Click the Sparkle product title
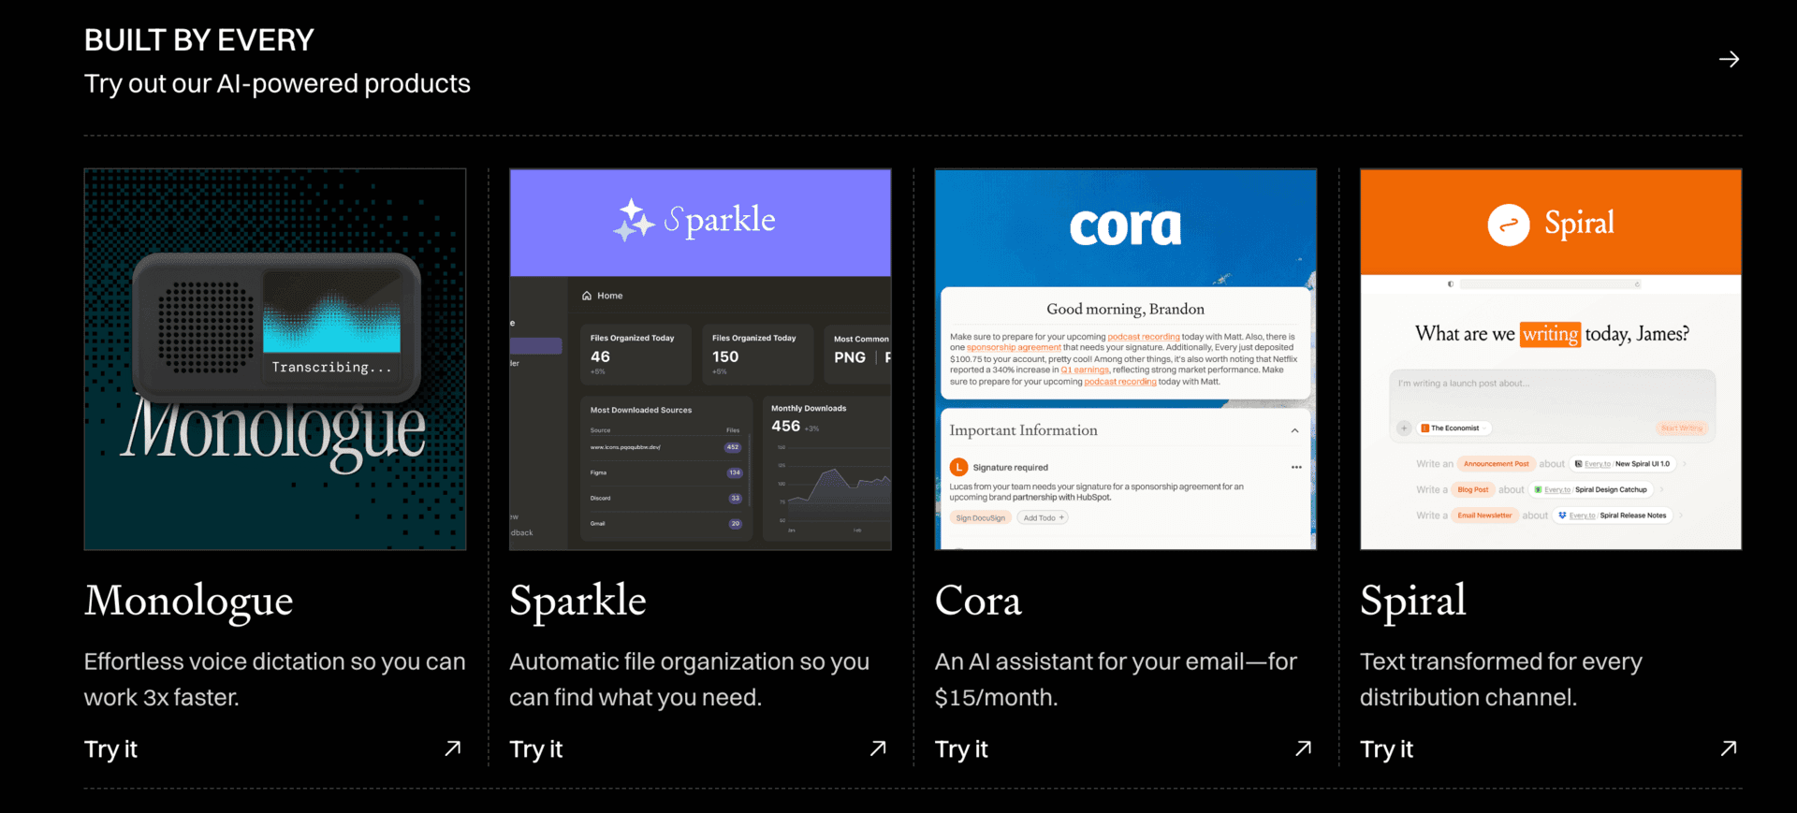The height and width of the screenshot is (813, 1797). point(577,602)
